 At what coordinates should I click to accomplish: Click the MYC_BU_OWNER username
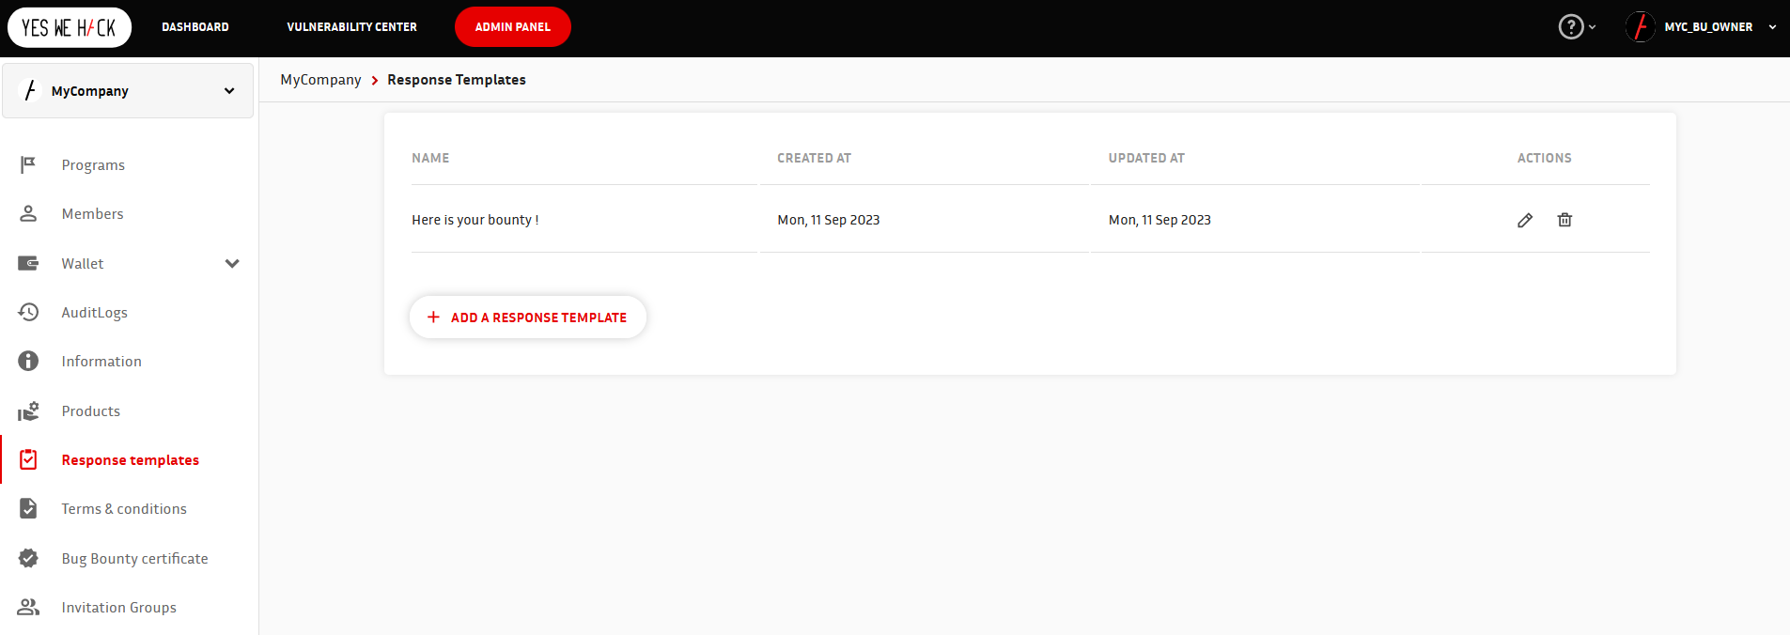tap(1708, 27)
